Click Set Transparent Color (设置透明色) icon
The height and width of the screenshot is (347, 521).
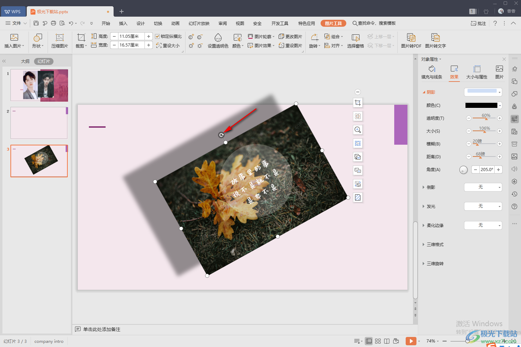pyautogui.click(x=218, y=37)
